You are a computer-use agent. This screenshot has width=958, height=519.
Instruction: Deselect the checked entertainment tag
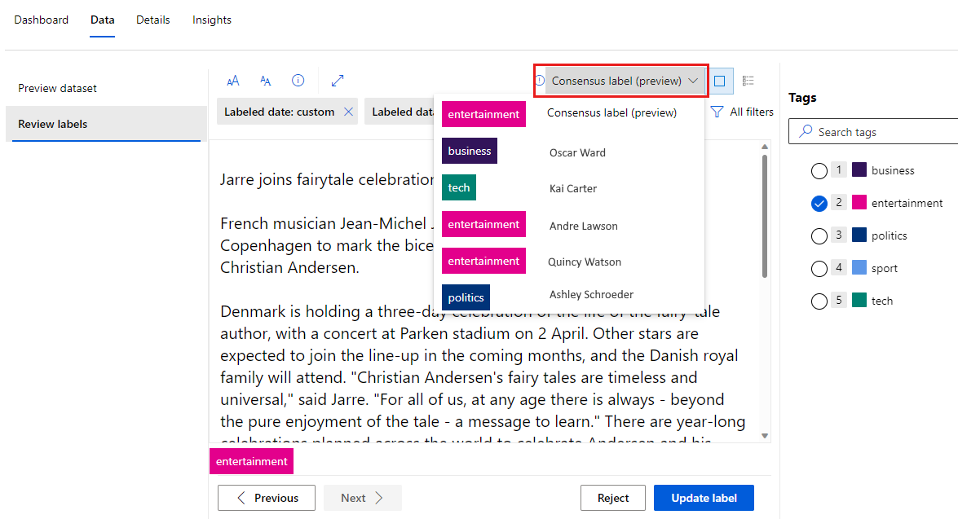point(819,204)
